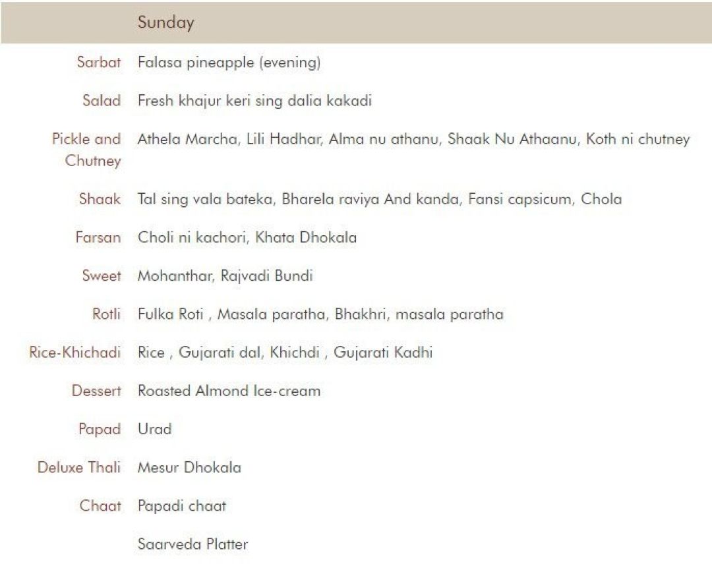This screenshot has width=712, height=570.
Task: Click the Saarveda Platter text
Action: tap(193, 544)
